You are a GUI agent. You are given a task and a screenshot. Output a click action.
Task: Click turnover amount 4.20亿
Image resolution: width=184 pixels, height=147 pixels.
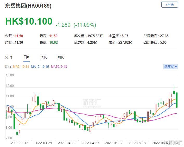(92, 42)
